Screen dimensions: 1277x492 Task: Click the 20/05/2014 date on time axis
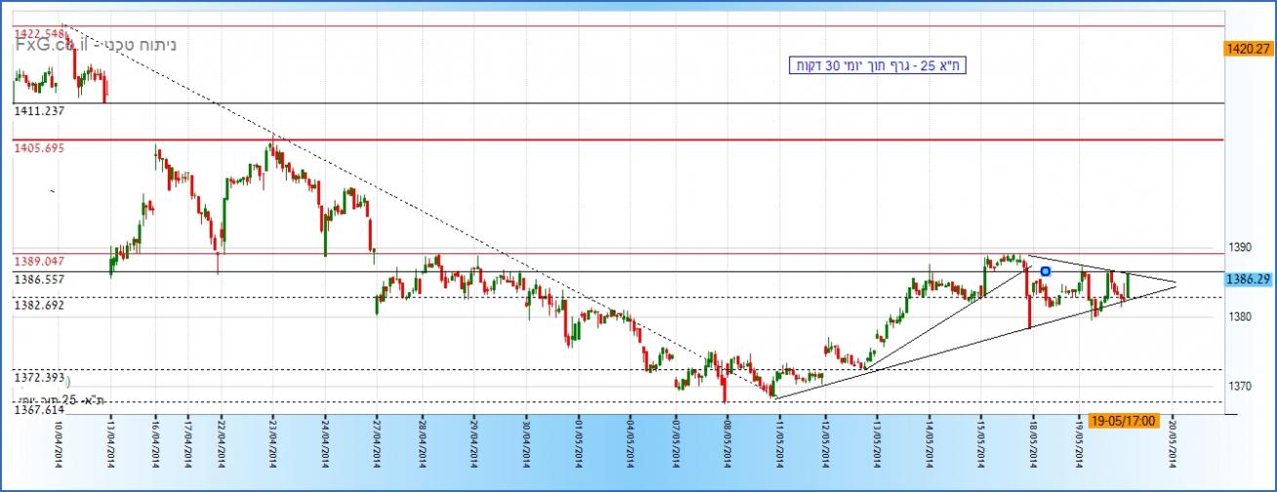pos(1174,450)
